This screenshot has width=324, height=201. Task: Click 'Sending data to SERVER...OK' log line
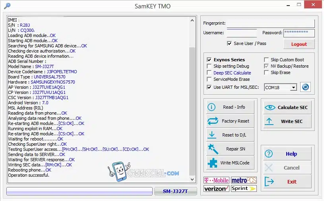tap(37, 154)
